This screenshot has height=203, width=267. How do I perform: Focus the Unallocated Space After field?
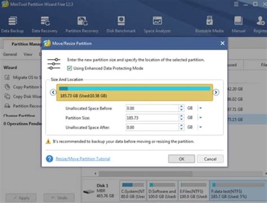[x=152, y=128]
